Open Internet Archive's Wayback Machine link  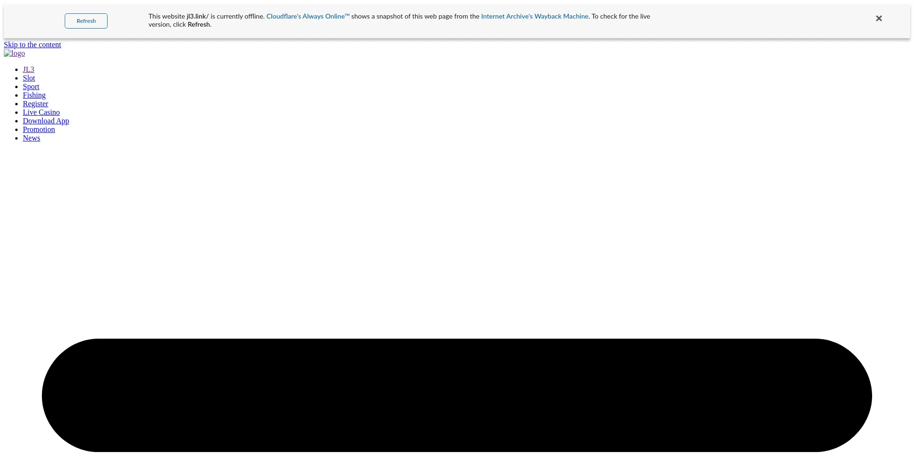pos(534,17)
